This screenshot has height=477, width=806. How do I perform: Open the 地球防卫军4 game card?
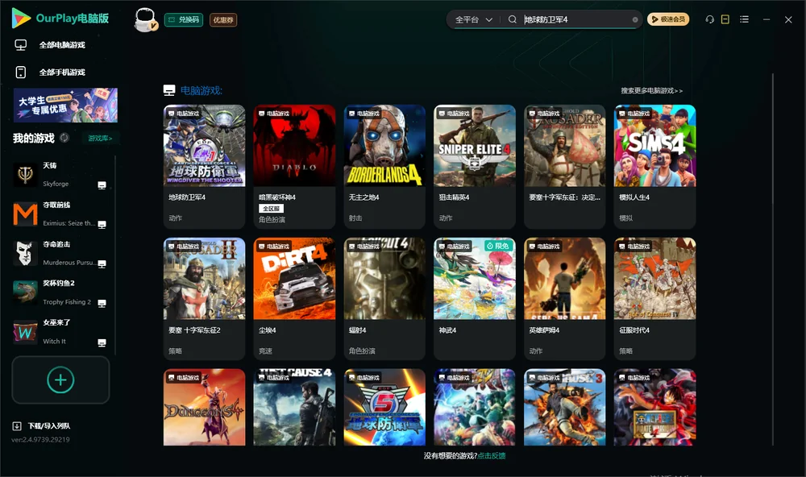(x=204, y=167)
